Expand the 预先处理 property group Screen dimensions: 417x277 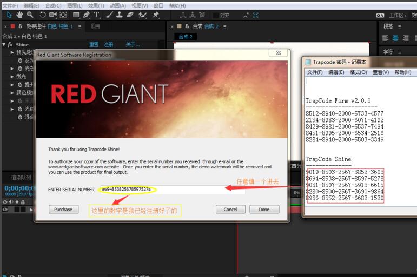(x=12, y=52)
